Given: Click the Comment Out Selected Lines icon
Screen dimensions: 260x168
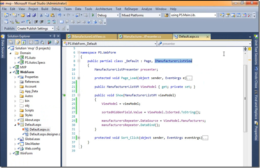Looking at the screenshot, I should (49, 22).
